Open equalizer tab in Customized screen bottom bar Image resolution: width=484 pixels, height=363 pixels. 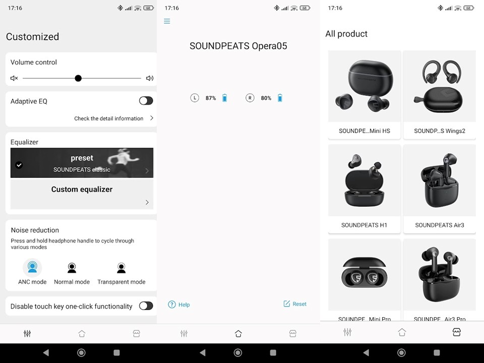coord(27,333)
